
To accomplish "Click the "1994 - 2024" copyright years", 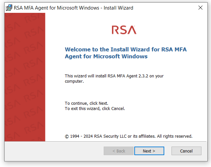I will coord(82,136).
